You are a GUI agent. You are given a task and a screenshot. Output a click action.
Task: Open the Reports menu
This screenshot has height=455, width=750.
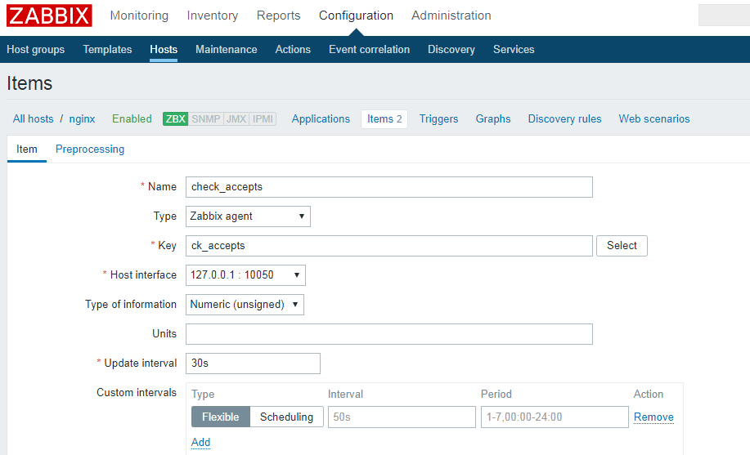278,16
